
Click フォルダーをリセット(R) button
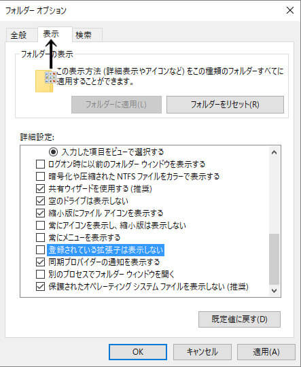(x=225, y=105)
